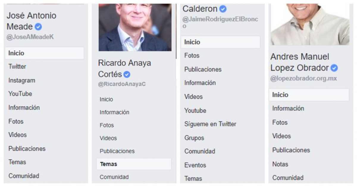Click the verified checkmark next to Calderon
The width and height of the screenshot is (357, 187).
(x=223, y=9)
